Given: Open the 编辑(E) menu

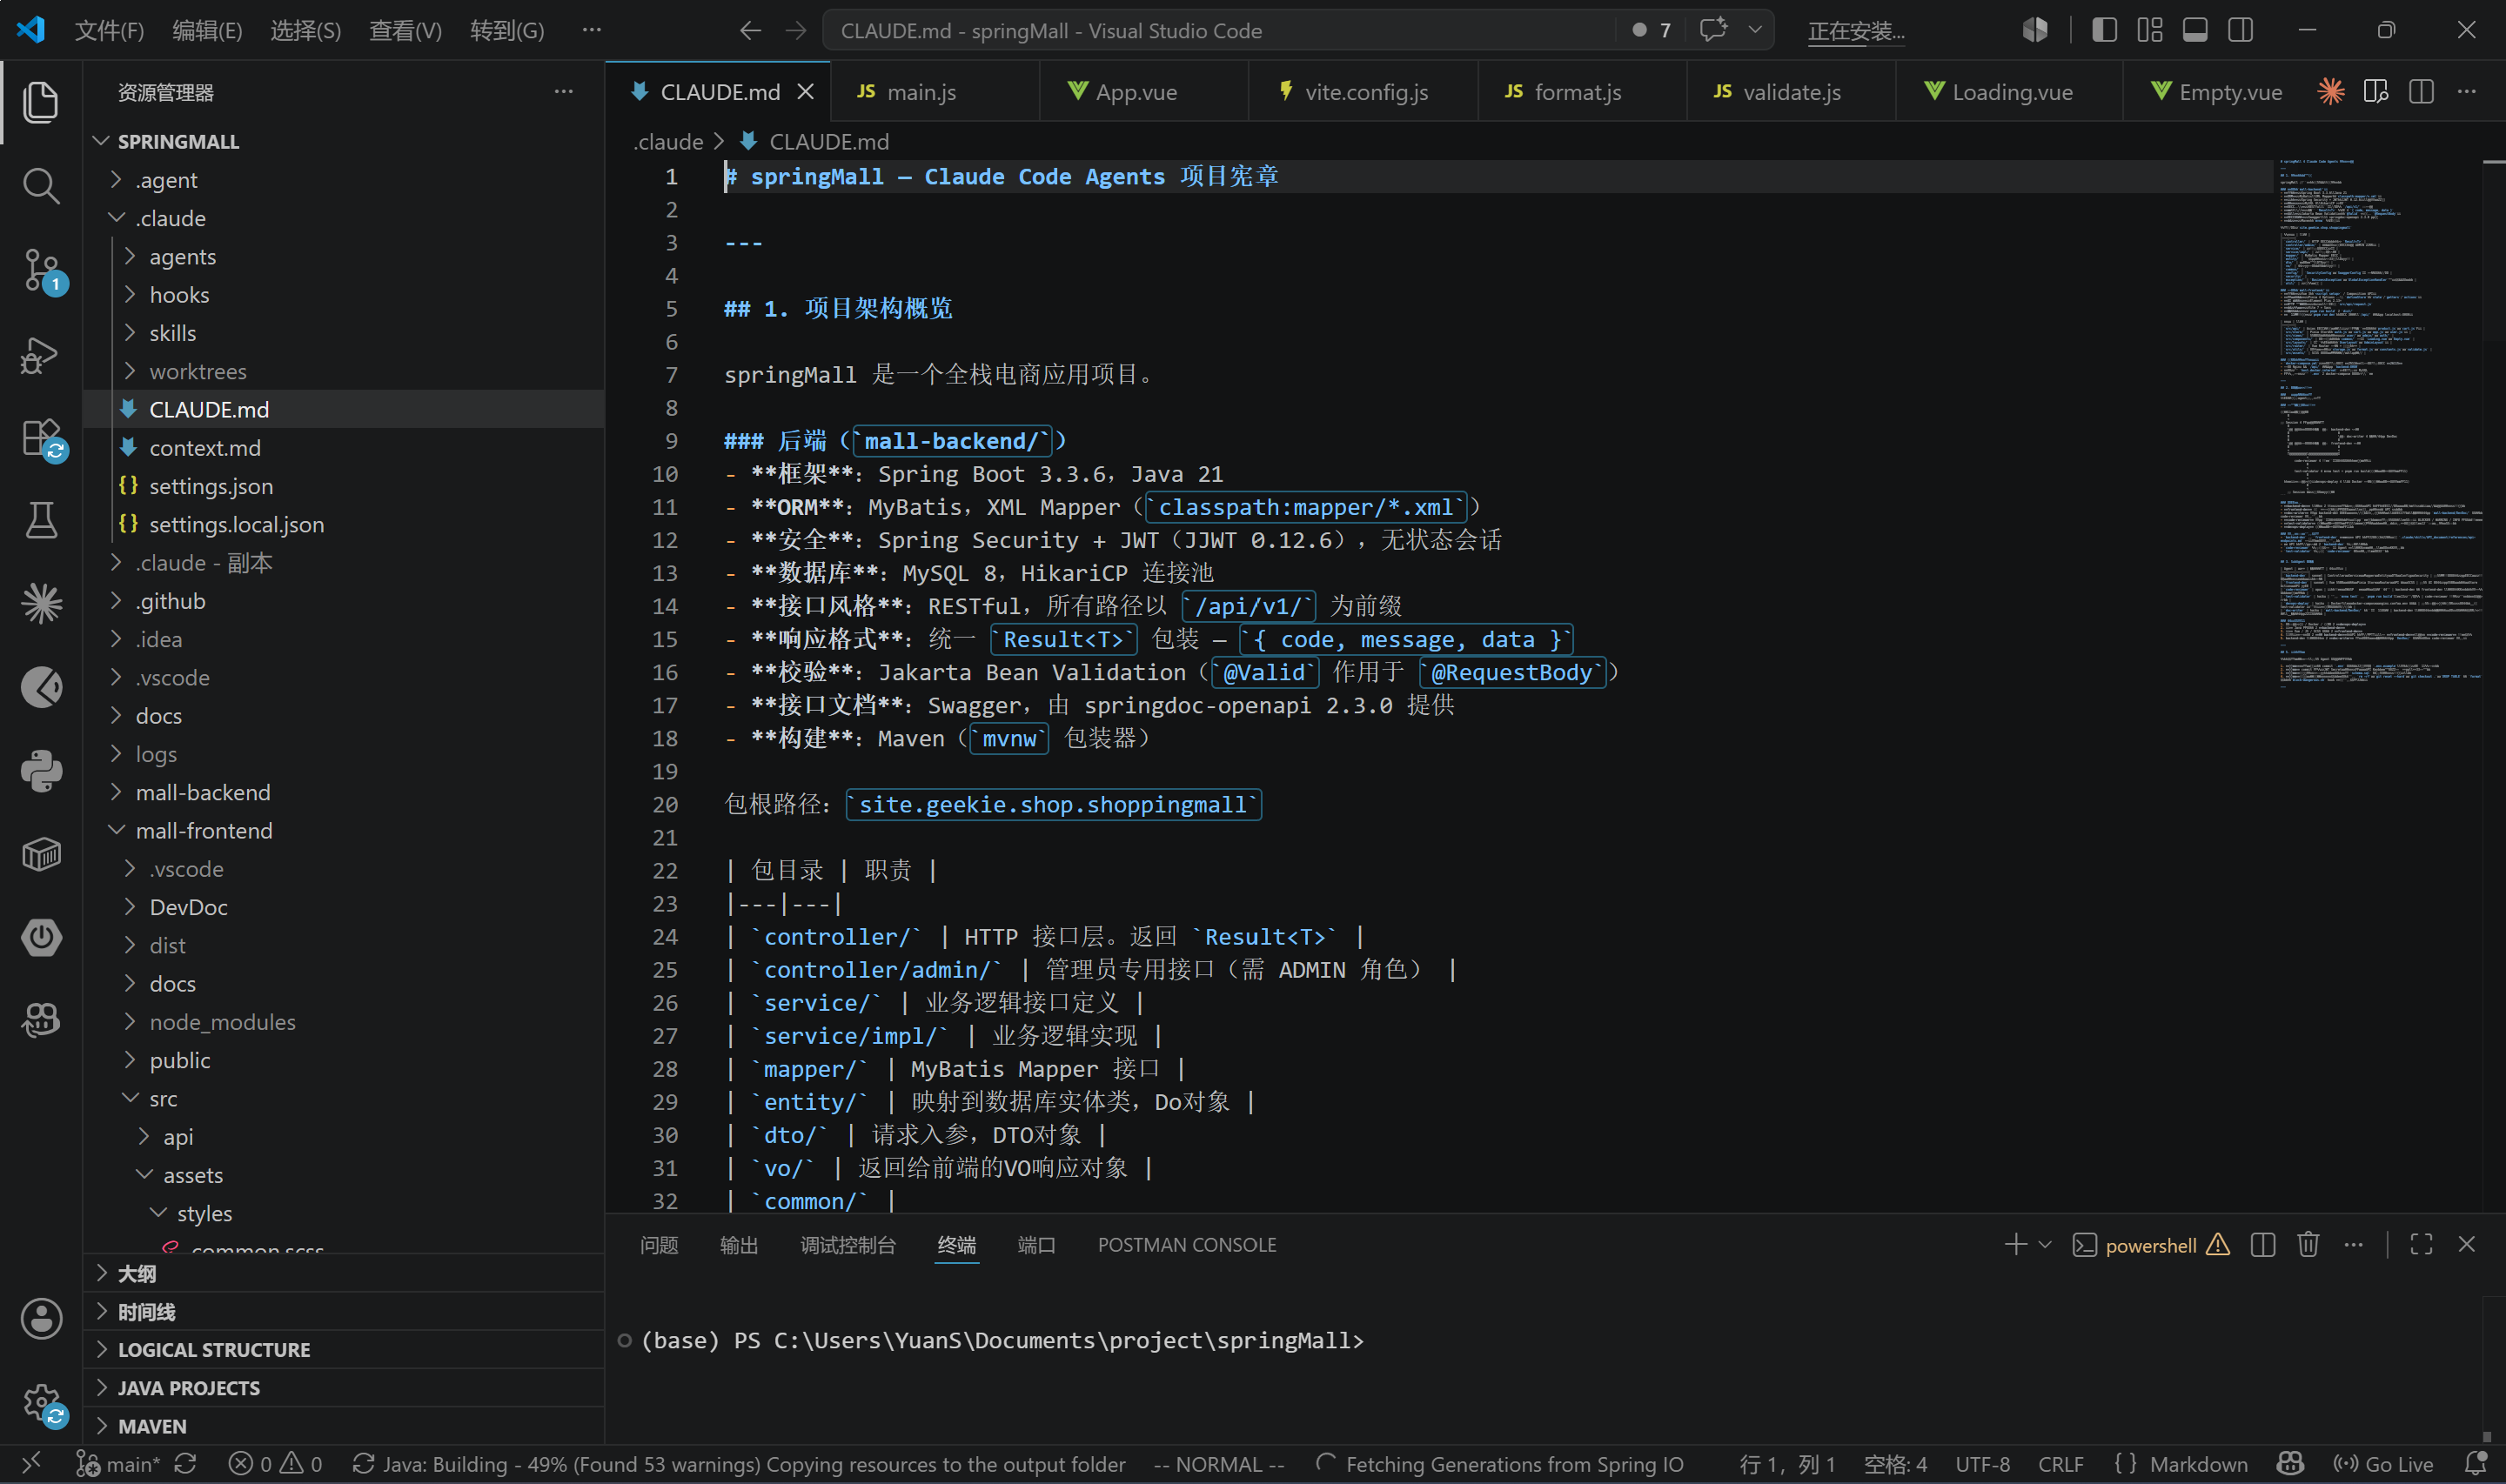Looking at the screenshot, I should [207, 31].
